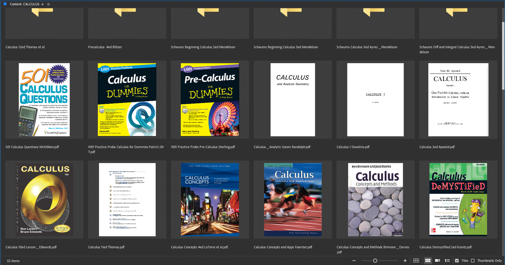Switch to the thumbnail grid view icon
505x265 pixels.
(428, 261)
